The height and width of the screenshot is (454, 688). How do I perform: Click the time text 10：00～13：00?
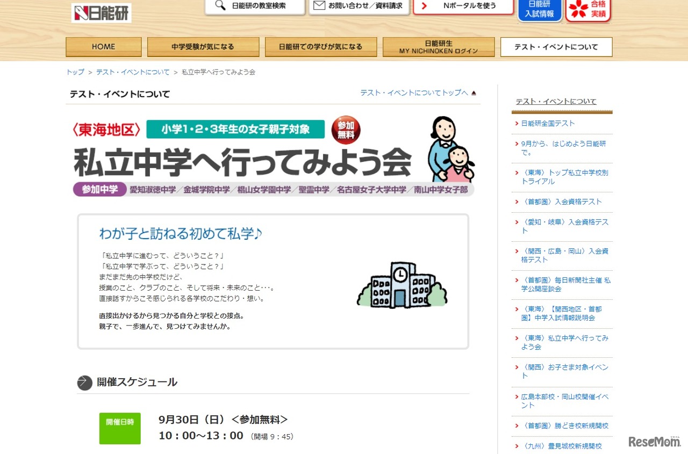201,436
